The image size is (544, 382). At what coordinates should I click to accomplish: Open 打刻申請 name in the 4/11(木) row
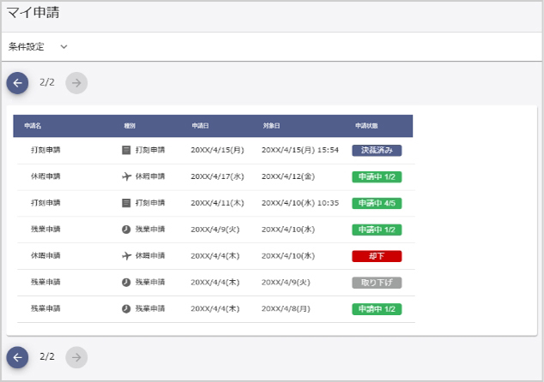point(45,203)
